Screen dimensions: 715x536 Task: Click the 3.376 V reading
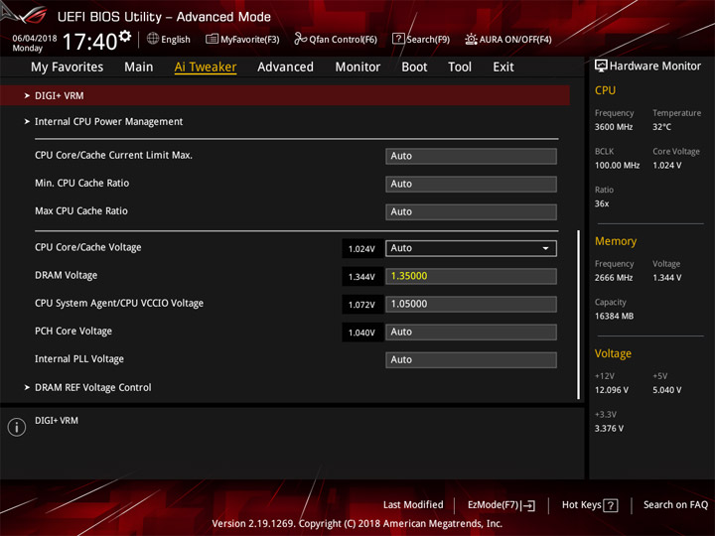(x=609, y=428)
